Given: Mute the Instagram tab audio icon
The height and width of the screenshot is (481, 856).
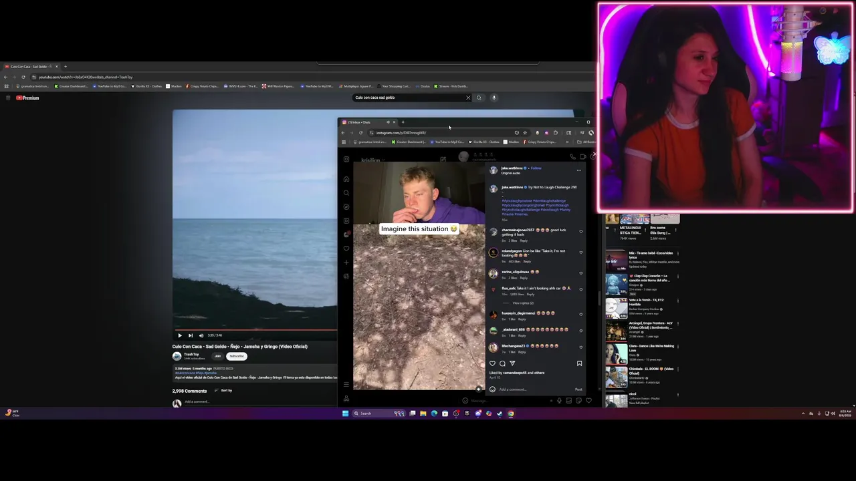Looking at the screenshot, I should [388, 122].
